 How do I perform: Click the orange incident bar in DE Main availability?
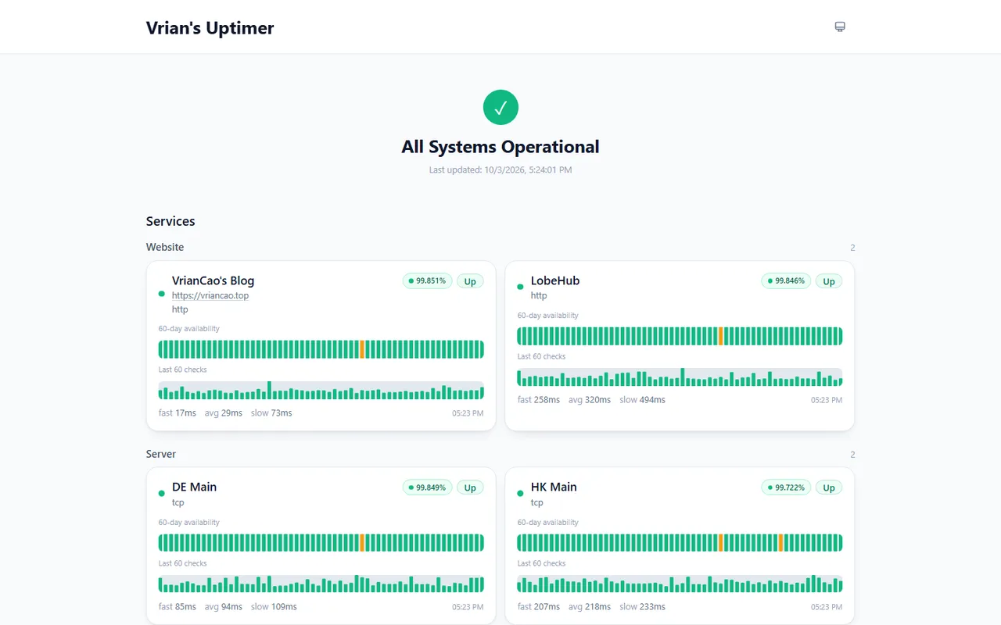tap(362, 543)
